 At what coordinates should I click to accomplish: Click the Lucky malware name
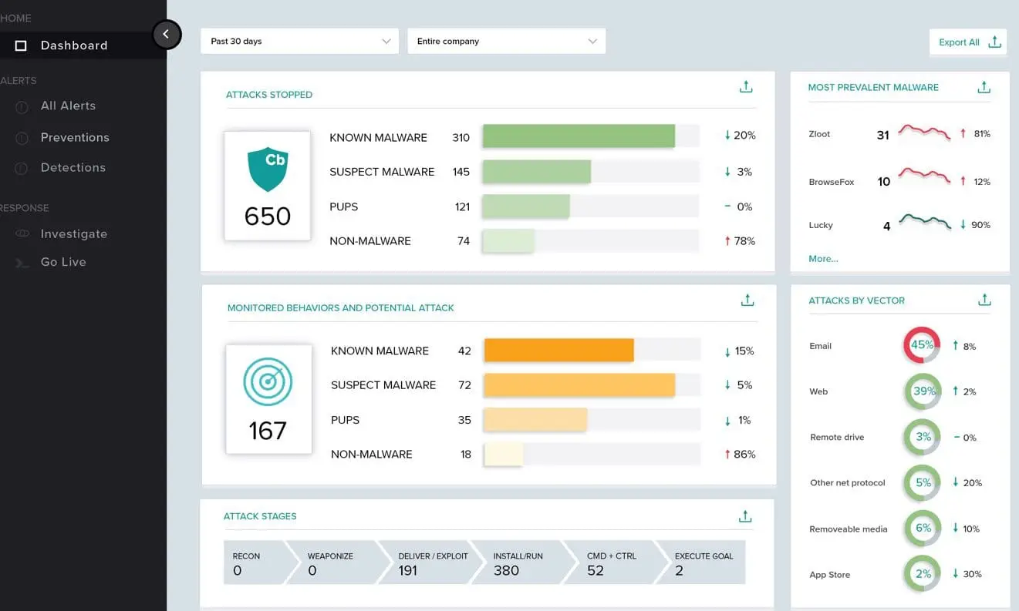click(x=821, y=225)
